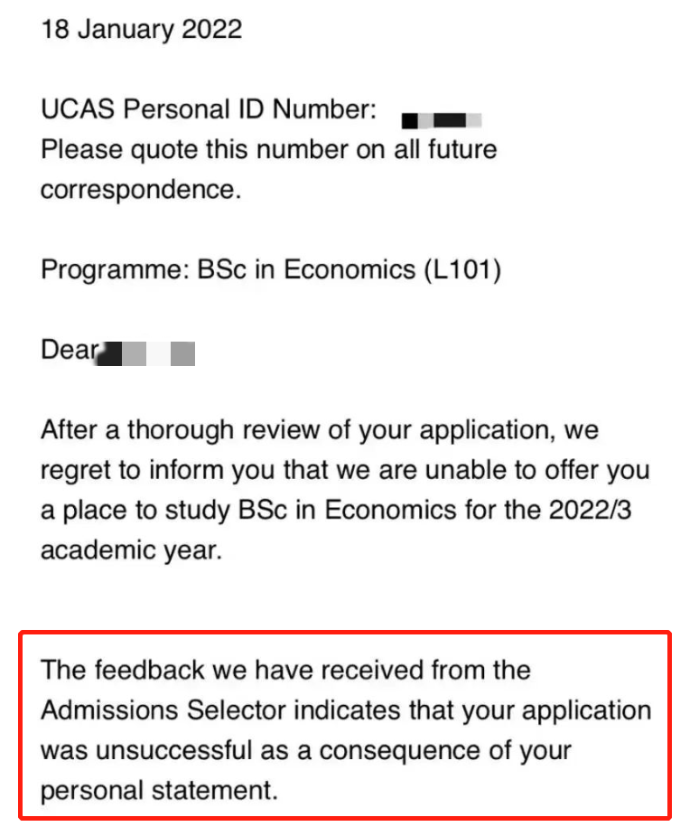Click the Admissions Selector text

pos(164,710)
